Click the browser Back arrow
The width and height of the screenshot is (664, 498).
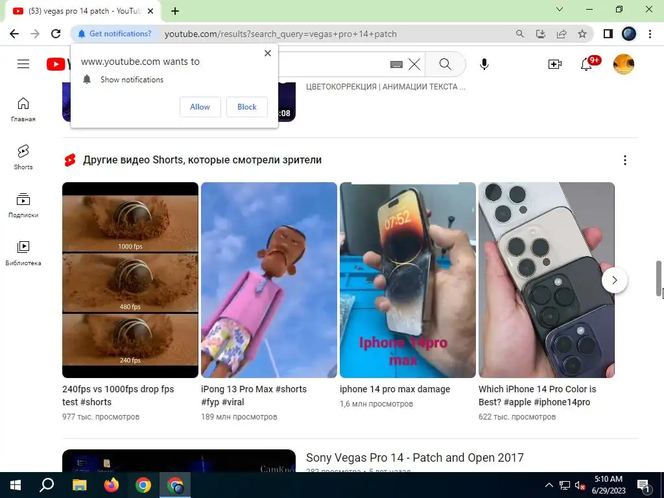(x=14, y=34)
